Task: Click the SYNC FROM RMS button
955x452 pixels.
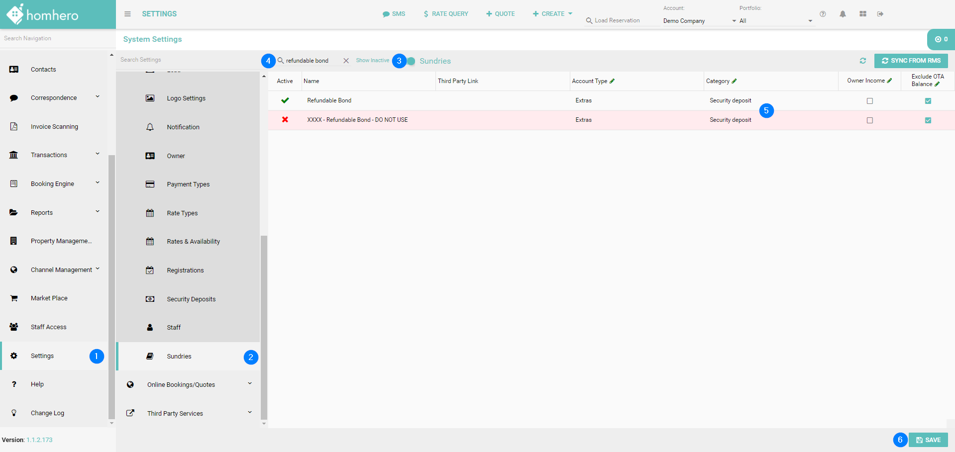Action: pyautogui.click(x=911, y=61)
